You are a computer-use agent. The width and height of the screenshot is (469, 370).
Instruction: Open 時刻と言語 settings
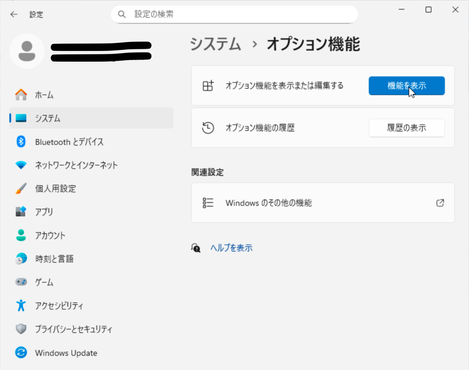pyautogui.click(x=91, y=259)
